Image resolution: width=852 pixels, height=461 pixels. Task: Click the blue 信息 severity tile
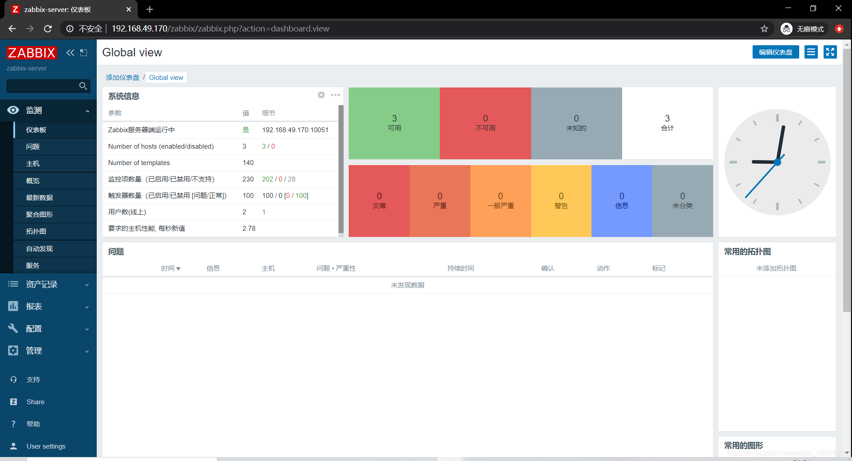622,201
